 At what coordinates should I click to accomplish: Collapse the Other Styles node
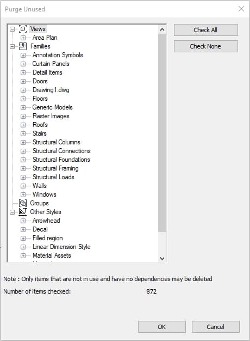[x=12, y=212]
